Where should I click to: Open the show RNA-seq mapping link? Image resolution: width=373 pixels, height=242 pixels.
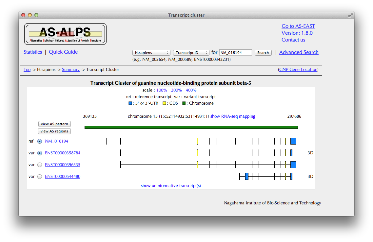(233, 116)
